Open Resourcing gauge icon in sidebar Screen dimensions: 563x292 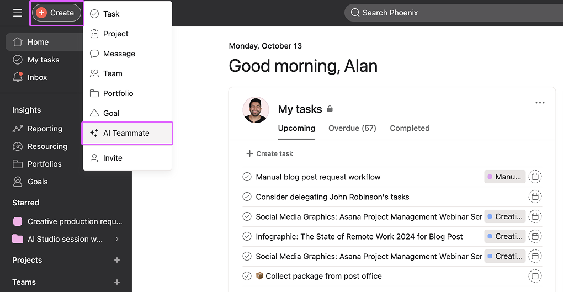pyautogui.click(x=18, y=146)
